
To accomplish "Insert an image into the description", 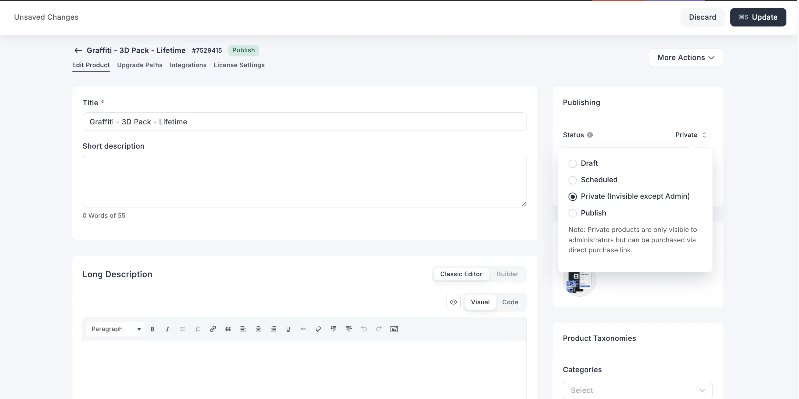I will point(394,329).
